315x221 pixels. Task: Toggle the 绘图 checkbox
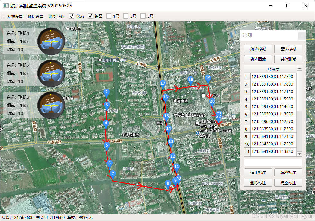pos(90,16)
